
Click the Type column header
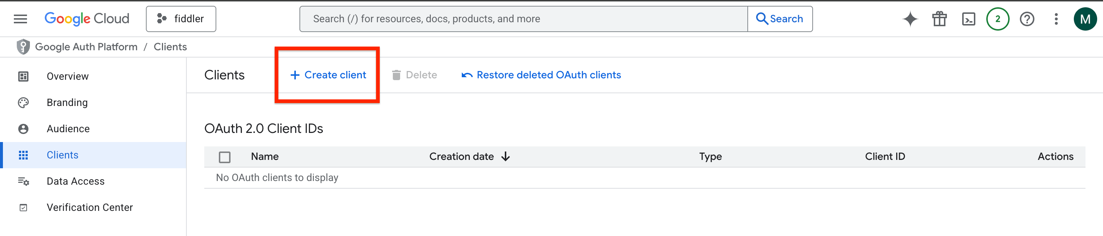click(711, 157)
